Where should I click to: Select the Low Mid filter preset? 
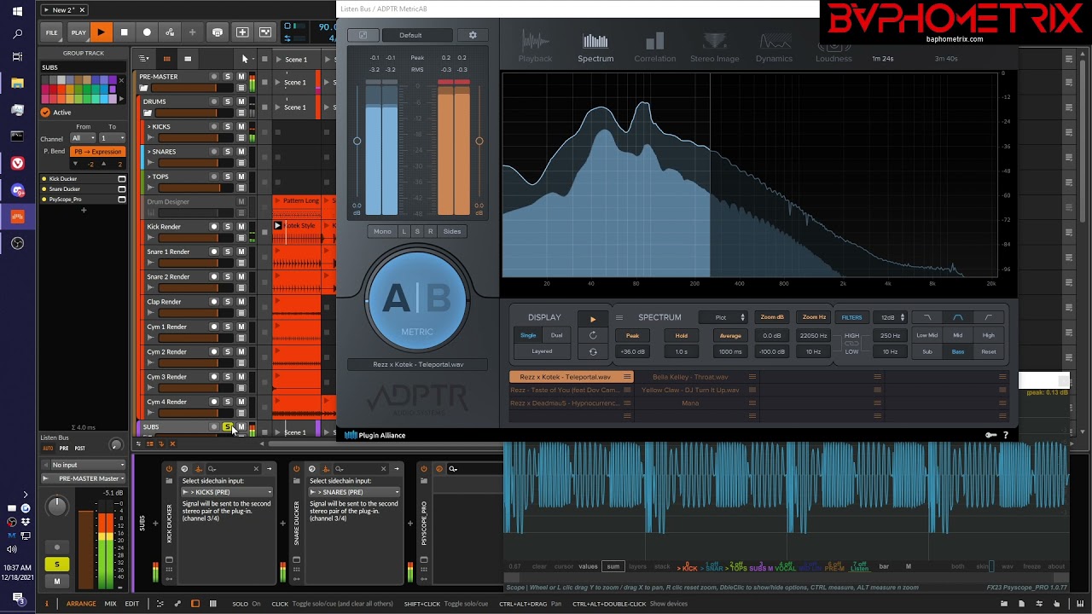(927, 335)
